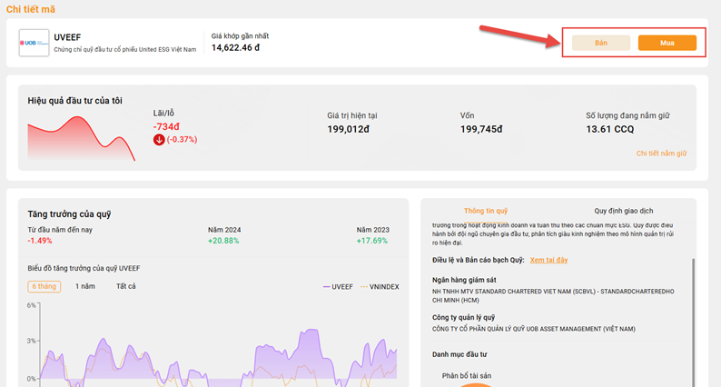721x387 pixels.
Task: Click the -734đ profit/loss value
Action: click(x=166, y=126)
